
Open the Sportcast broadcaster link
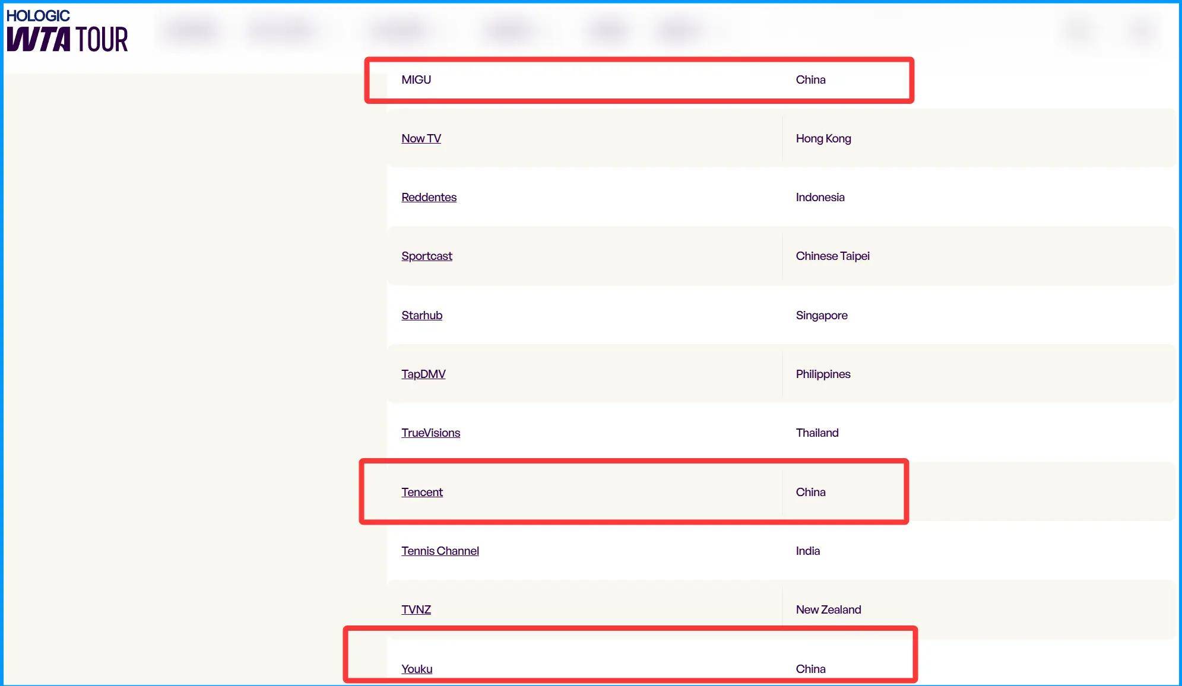click(x=426, y=256)
